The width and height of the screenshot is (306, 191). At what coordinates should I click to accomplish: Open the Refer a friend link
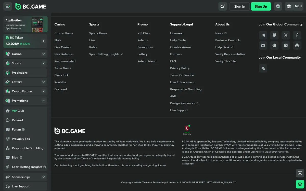[147, 61]
